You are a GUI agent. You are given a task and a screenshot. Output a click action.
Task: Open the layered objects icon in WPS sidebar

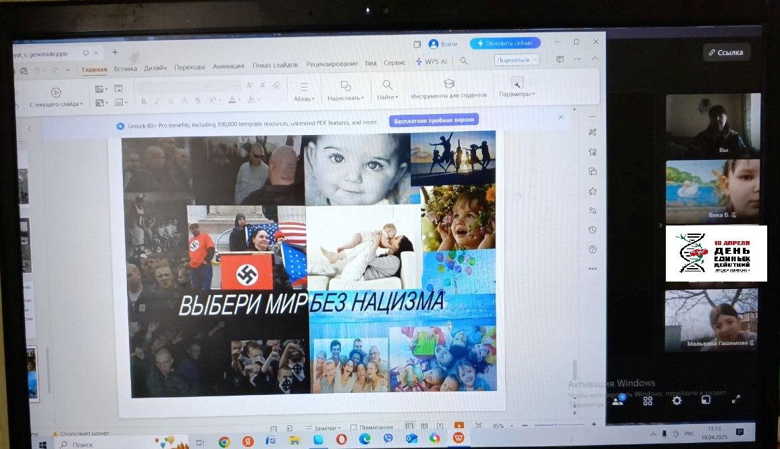592,171
